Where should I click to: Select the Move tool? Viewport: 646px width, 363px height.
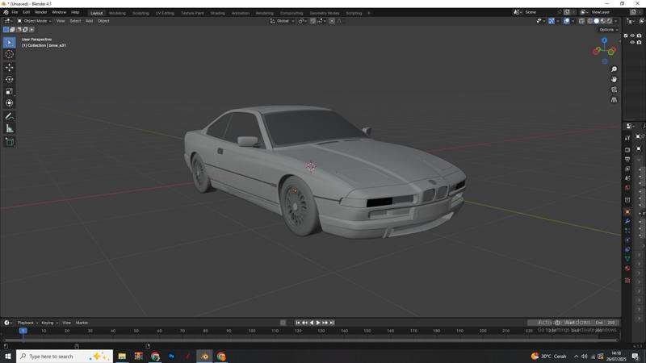[10, 67]
